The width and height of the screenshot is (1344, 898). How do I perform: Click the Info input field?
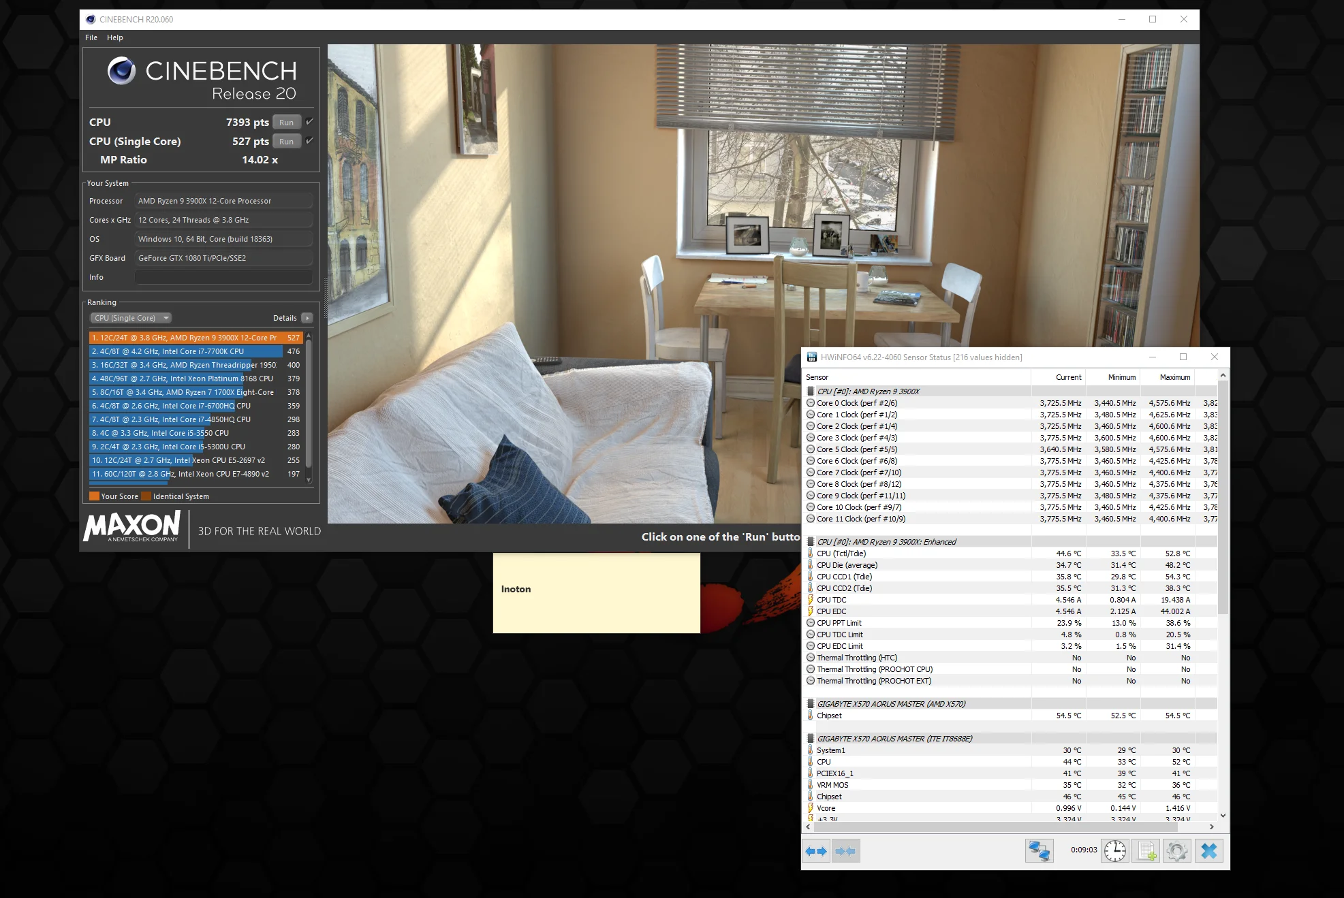[223, 277]
